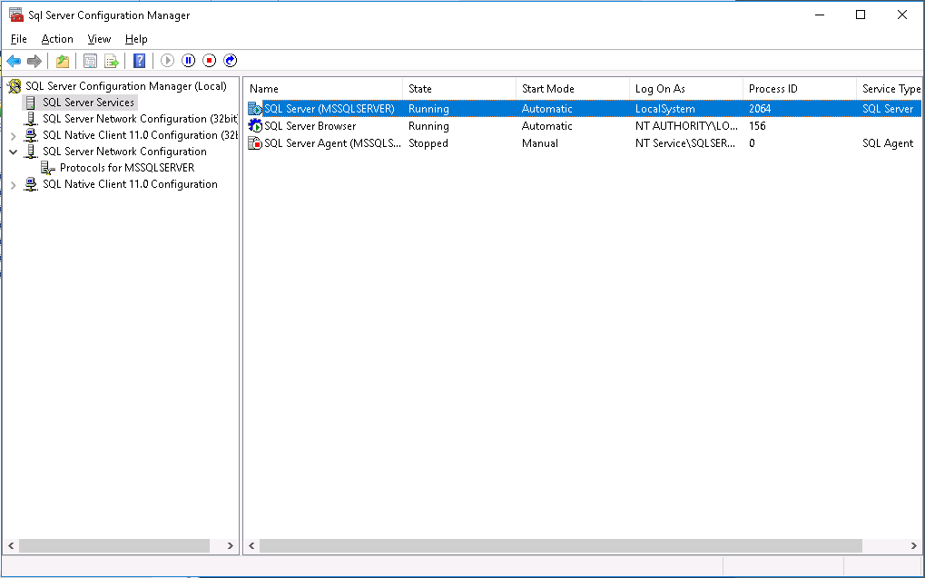Screen dimensions: 925x578
Task: Select SQL Server Configuration Manager (Local) root
Action: [125, 86]
